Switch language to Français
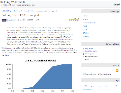 coord(85,16)
